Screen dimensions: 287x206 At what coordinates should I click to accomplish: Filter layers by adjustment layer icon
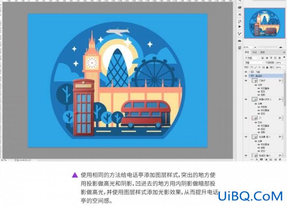[x=267, y=58]
